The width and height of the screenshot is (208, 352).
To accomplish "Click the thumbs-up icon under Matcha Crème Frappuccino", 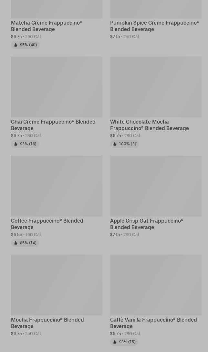I will pyautogui.click(x=16, y=45).
